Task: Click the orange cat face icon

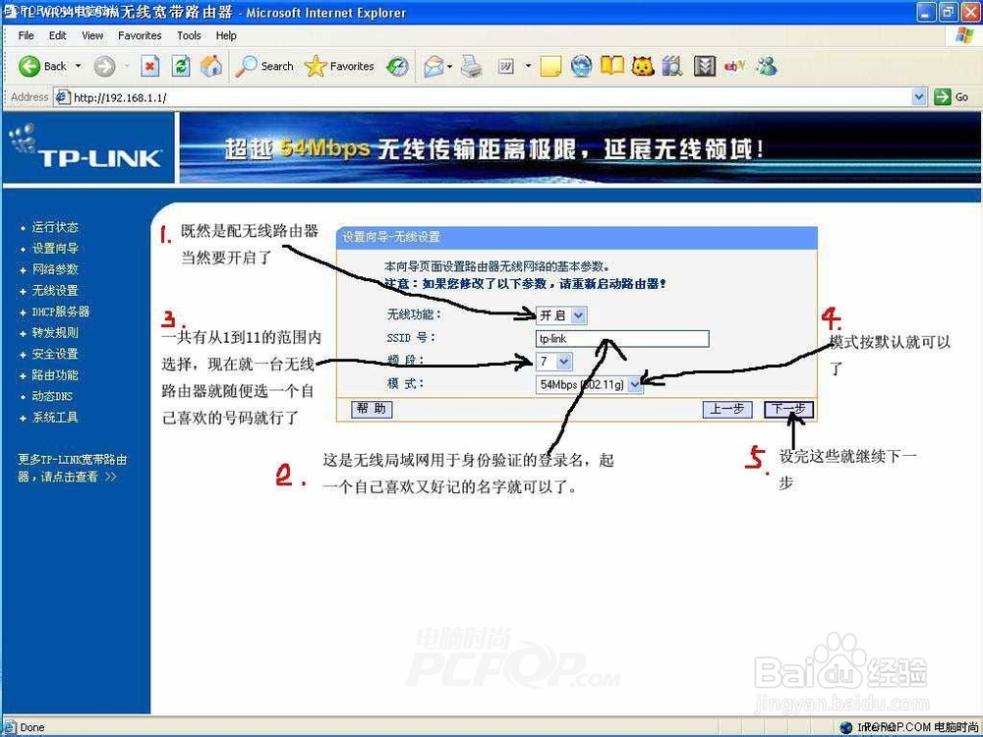Action: point(643,66)
